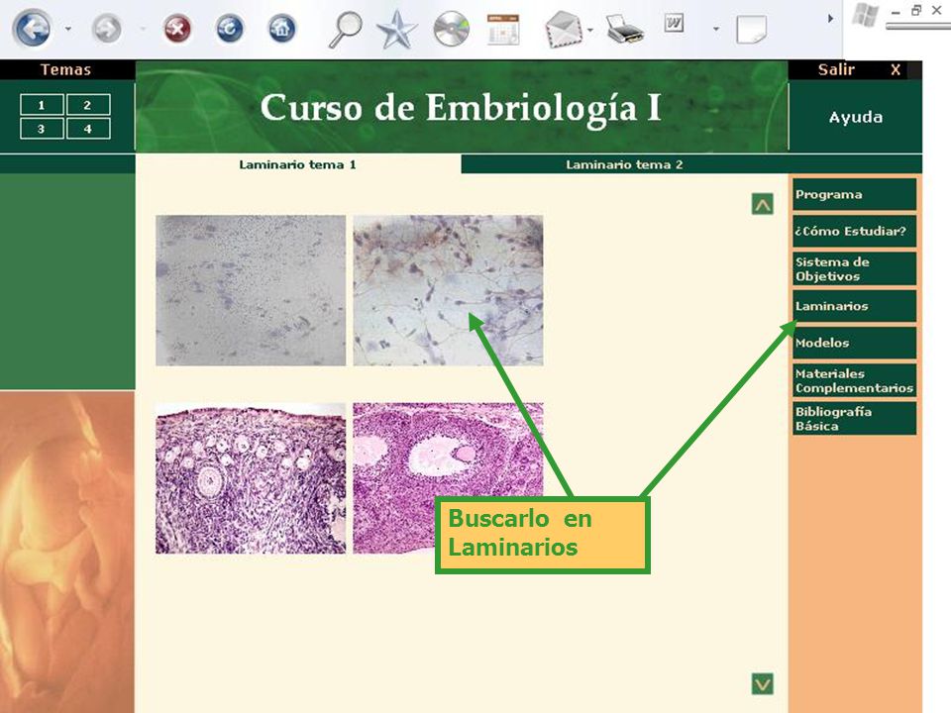Select Tema 4 box
The width and height of the screenshot is (951, 713).
pos(88,129)
